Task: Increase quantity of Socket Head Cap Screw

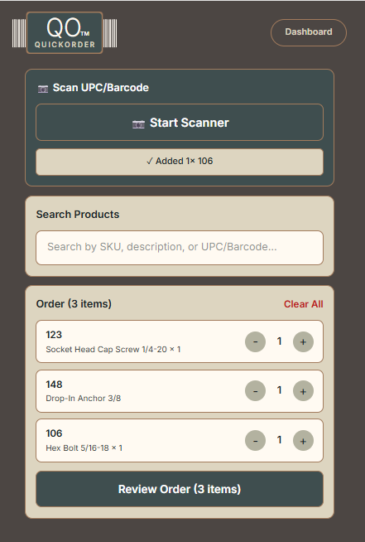Action: pos(303,342)
